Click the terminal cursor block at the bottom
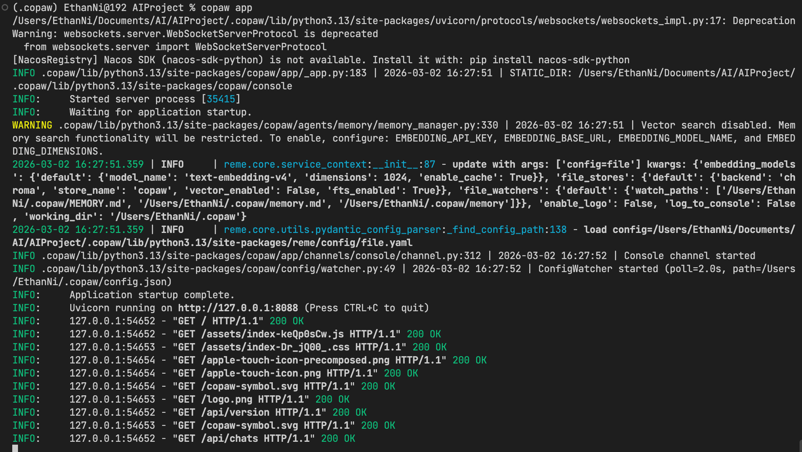 pos(15,448)
